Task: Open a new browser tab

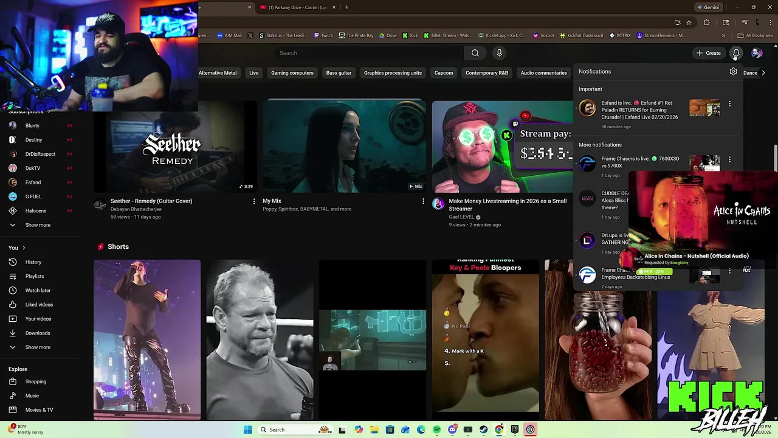Action: [x=346, y=7]
